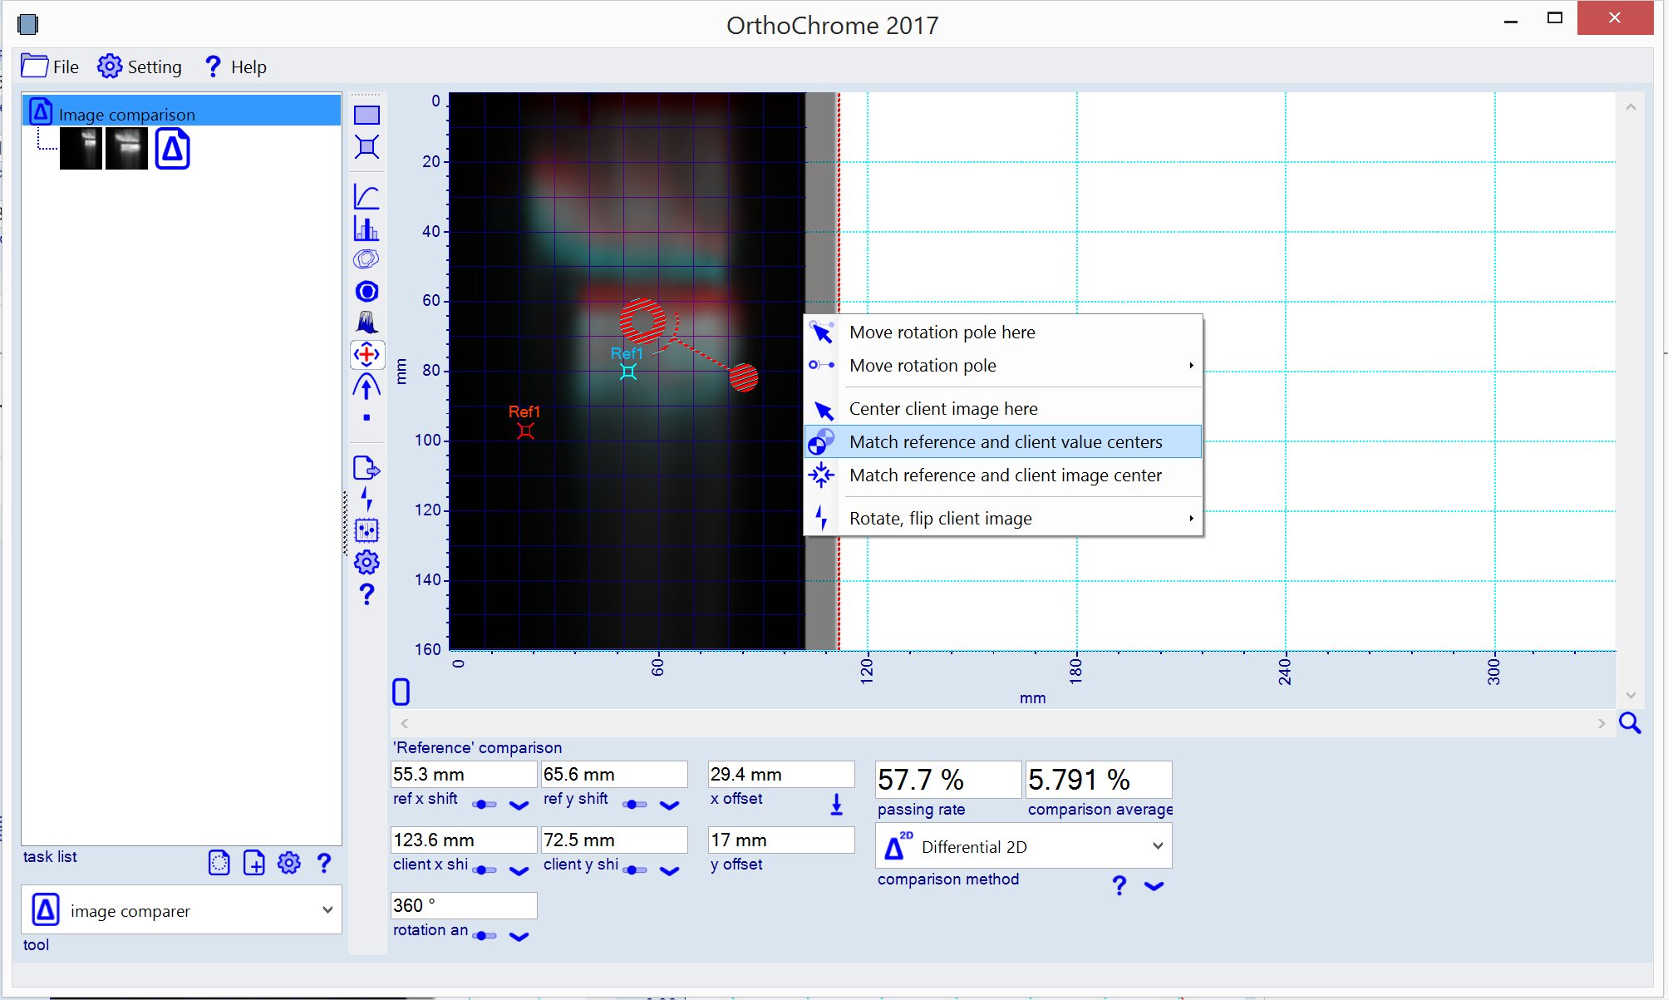Click the isodose contour lines icon
The image size is (1668, 1000).
point(367,259)
